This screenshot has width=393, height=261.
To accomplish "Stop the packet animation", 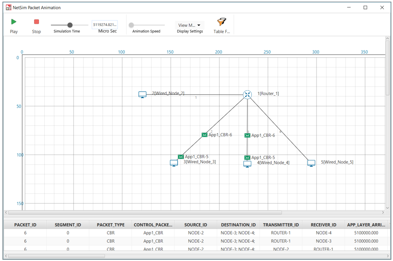I will [x=37, y=22].
